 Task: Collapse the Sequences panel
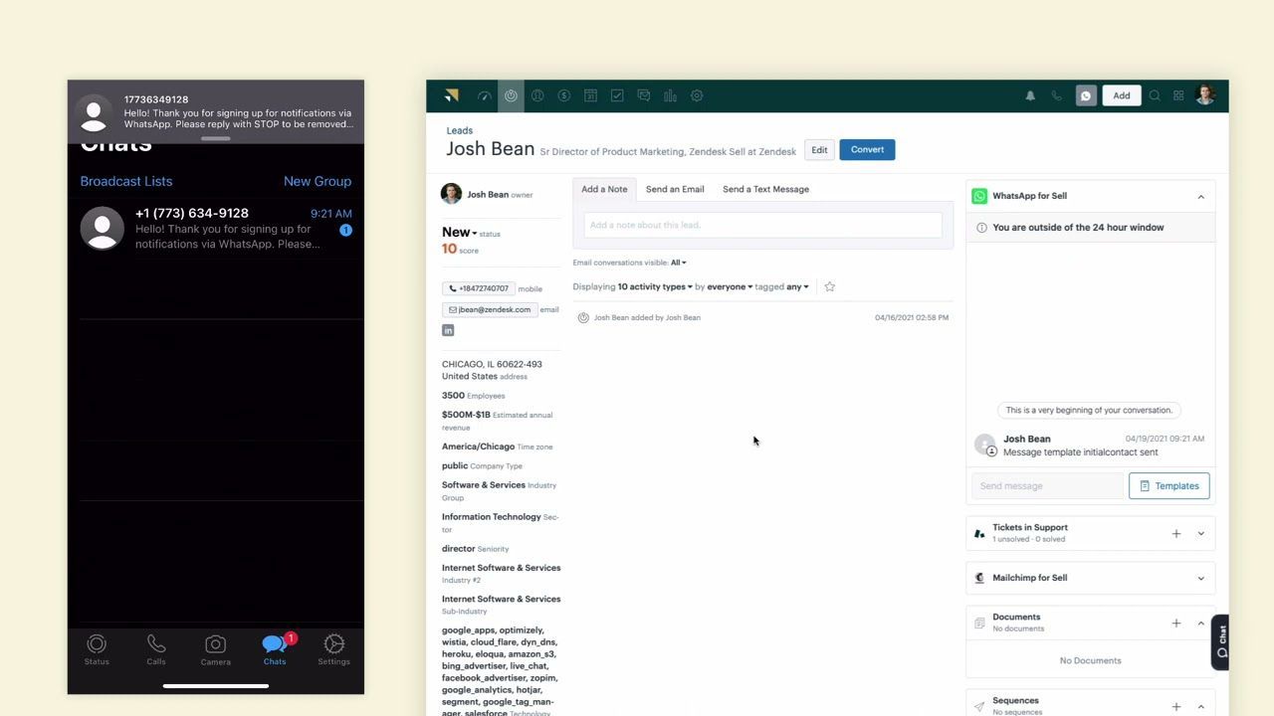coord(1200,707)
